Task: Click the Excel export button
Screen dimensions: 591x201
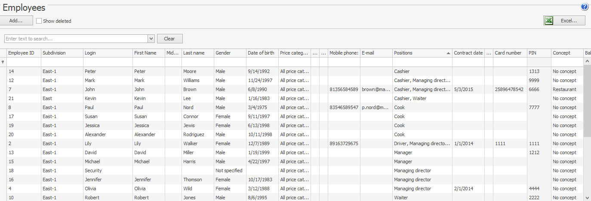Action: [x=564, y=21]
